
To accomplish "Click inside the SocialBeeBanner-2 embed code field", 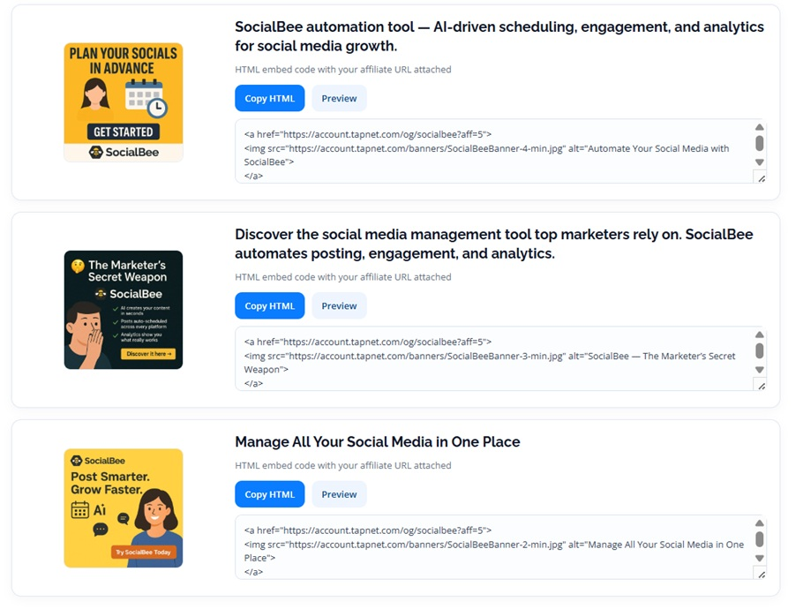I will (x=494, y=547).
